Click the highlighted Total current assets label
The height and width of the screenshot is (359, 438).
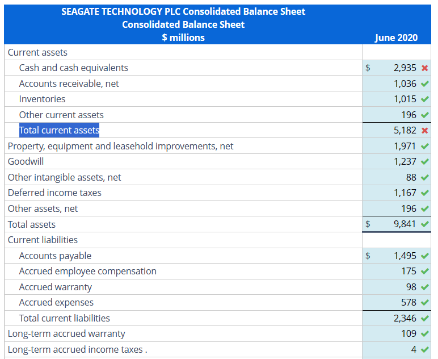[59, 130]
